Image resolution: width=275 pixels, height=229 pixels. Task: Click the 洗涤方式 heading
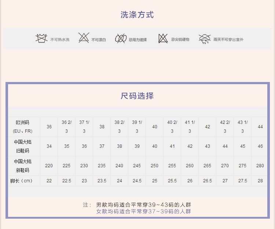(x=137, y=15)
